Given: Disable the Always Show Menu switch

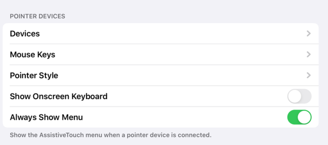Looking at the screenshot, I should pos(299,117).
